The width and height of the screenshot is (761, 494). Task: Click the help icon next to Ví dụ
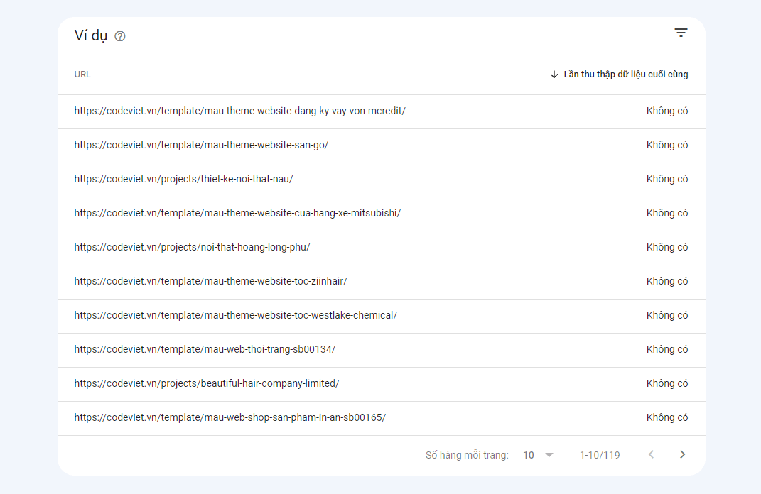[120, 37]
